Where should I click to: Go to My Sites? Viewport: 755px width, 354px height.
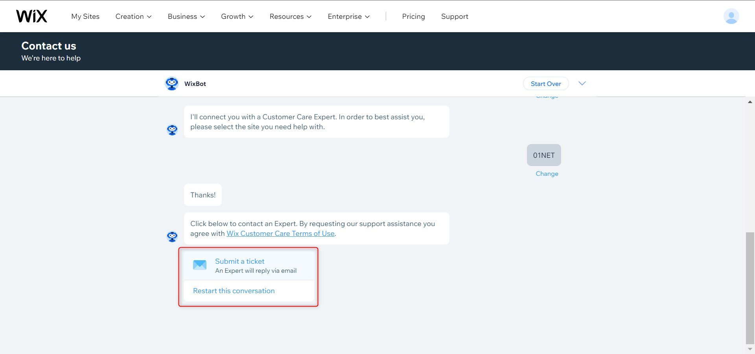pyautogui.click(x=85, y=16)
